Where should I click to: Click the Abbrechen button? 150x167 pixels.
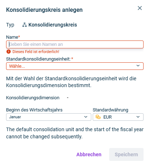[x=89, y=154]
